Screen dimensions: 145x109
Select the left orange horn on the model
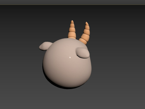[x=72, y=30]
